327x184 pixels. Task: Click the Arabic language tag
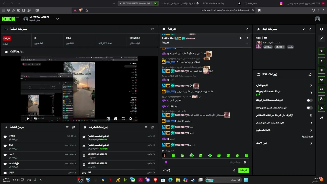pos(268,47)
